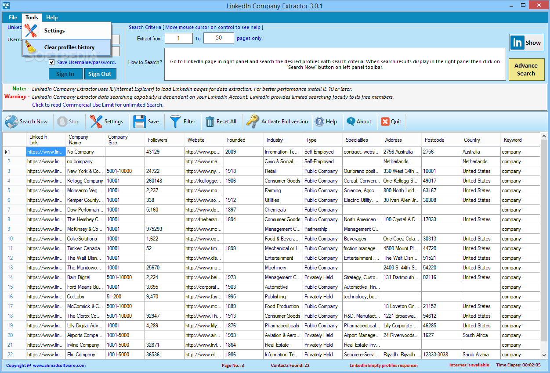
Task: Click the Industry column header
Action: (x=283, y=140)
